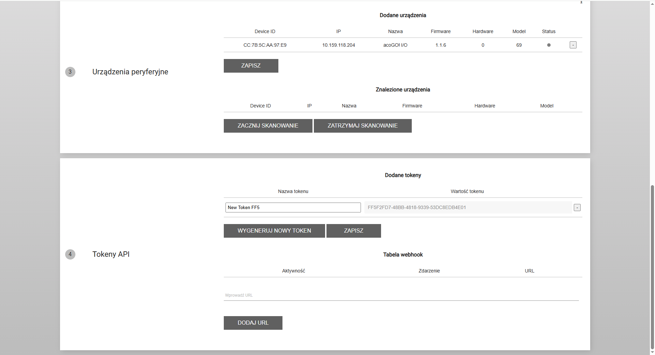Click the Wprowadź URL input
The width and height of the screenshot is (655, 355).
click(401, 295)
